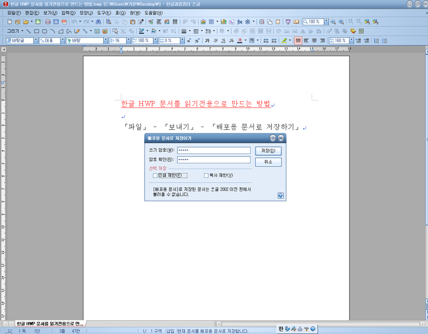Click the print preview icon
The width and height of the screenshot is (428, 334).
56,22
